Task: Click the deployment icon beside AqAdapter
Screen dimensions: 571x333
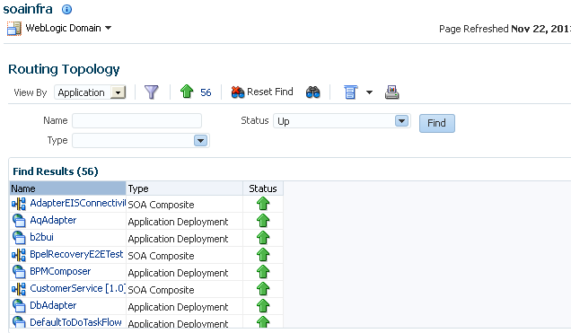Action: 19,221
